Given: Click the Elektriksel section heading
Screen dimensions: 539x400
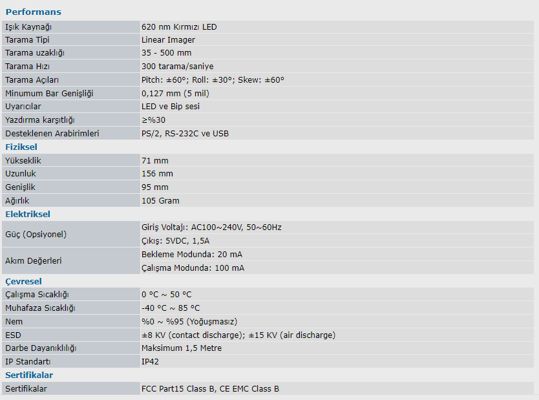Looking at the screenshot, I should pos(28,214).
